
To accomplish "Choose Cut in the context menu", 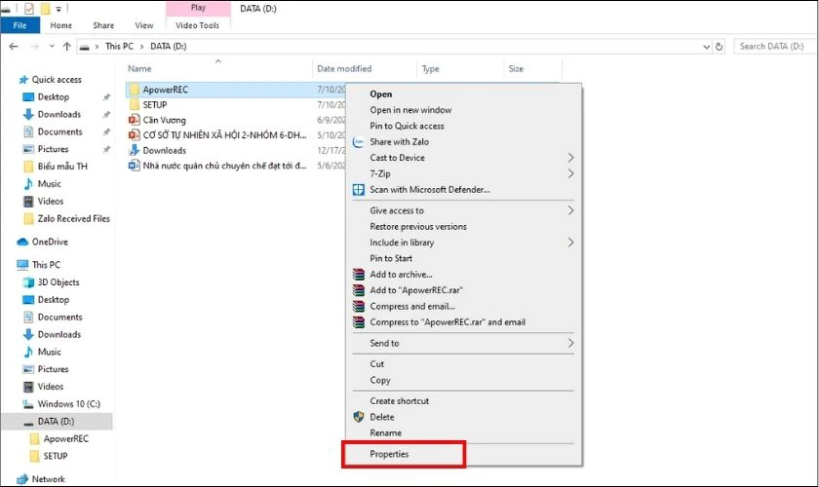I will (x=376, y=364).
